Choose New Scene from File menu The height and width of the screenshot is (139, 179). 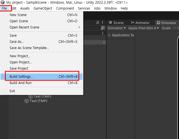coord(42,15)
